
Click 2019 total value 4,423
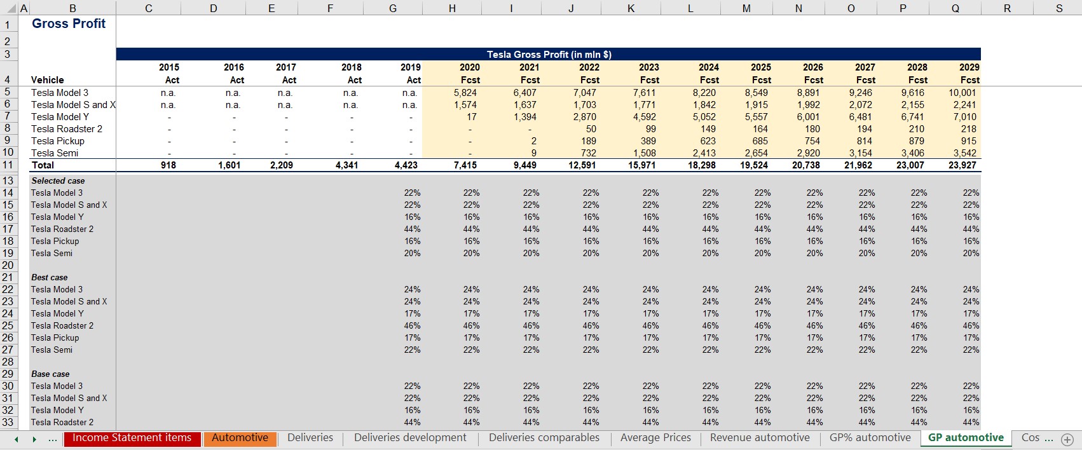click(406, 165)
